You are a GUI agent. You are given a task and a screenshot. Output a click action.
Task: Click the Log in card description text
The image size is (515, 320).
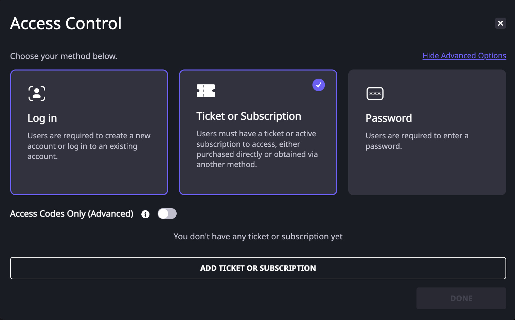89,146
